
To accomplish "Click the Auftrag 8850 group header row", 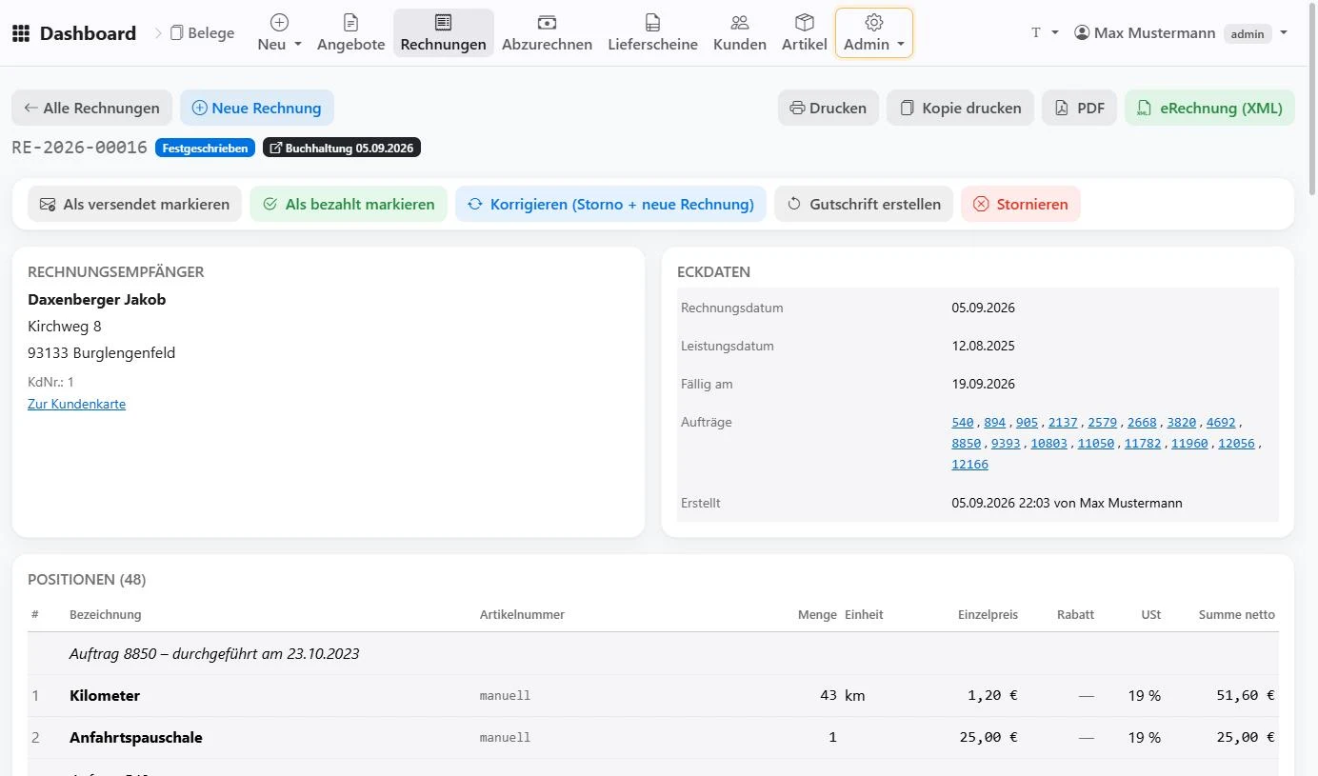I will [x=653, y=654].
